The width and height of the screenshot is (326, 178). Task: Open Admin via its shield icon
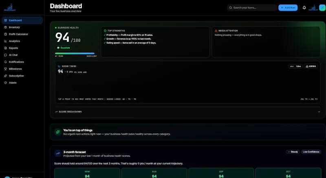[6, 82]
